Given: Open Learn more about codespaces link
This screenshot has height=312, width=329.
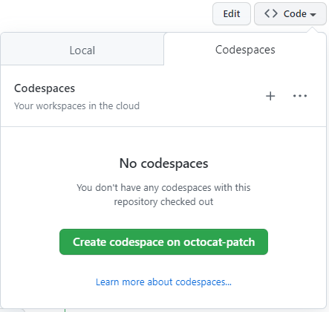Looking at the screenshot, I should pos(163,282).
